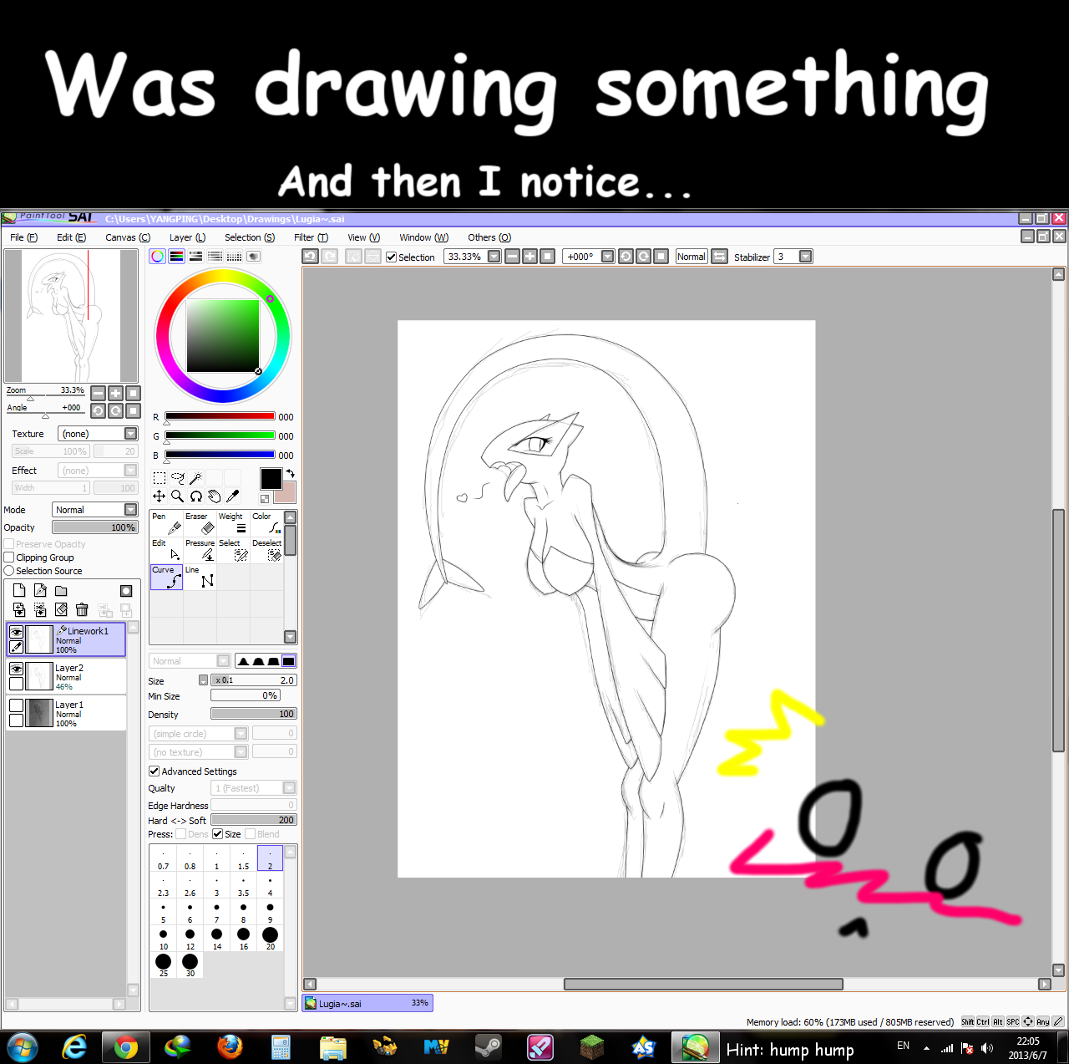Expand the +000° rotation angle dropdown
This screenshot has width=1069, height=1064.
pyautogui.click(x=607, y=257)
